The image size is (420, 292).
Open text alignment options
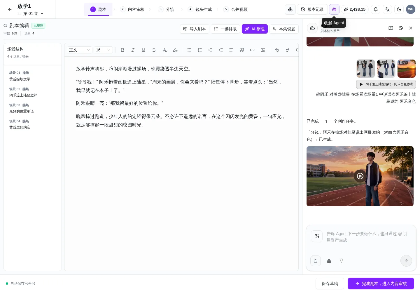(x=231, y=50)
